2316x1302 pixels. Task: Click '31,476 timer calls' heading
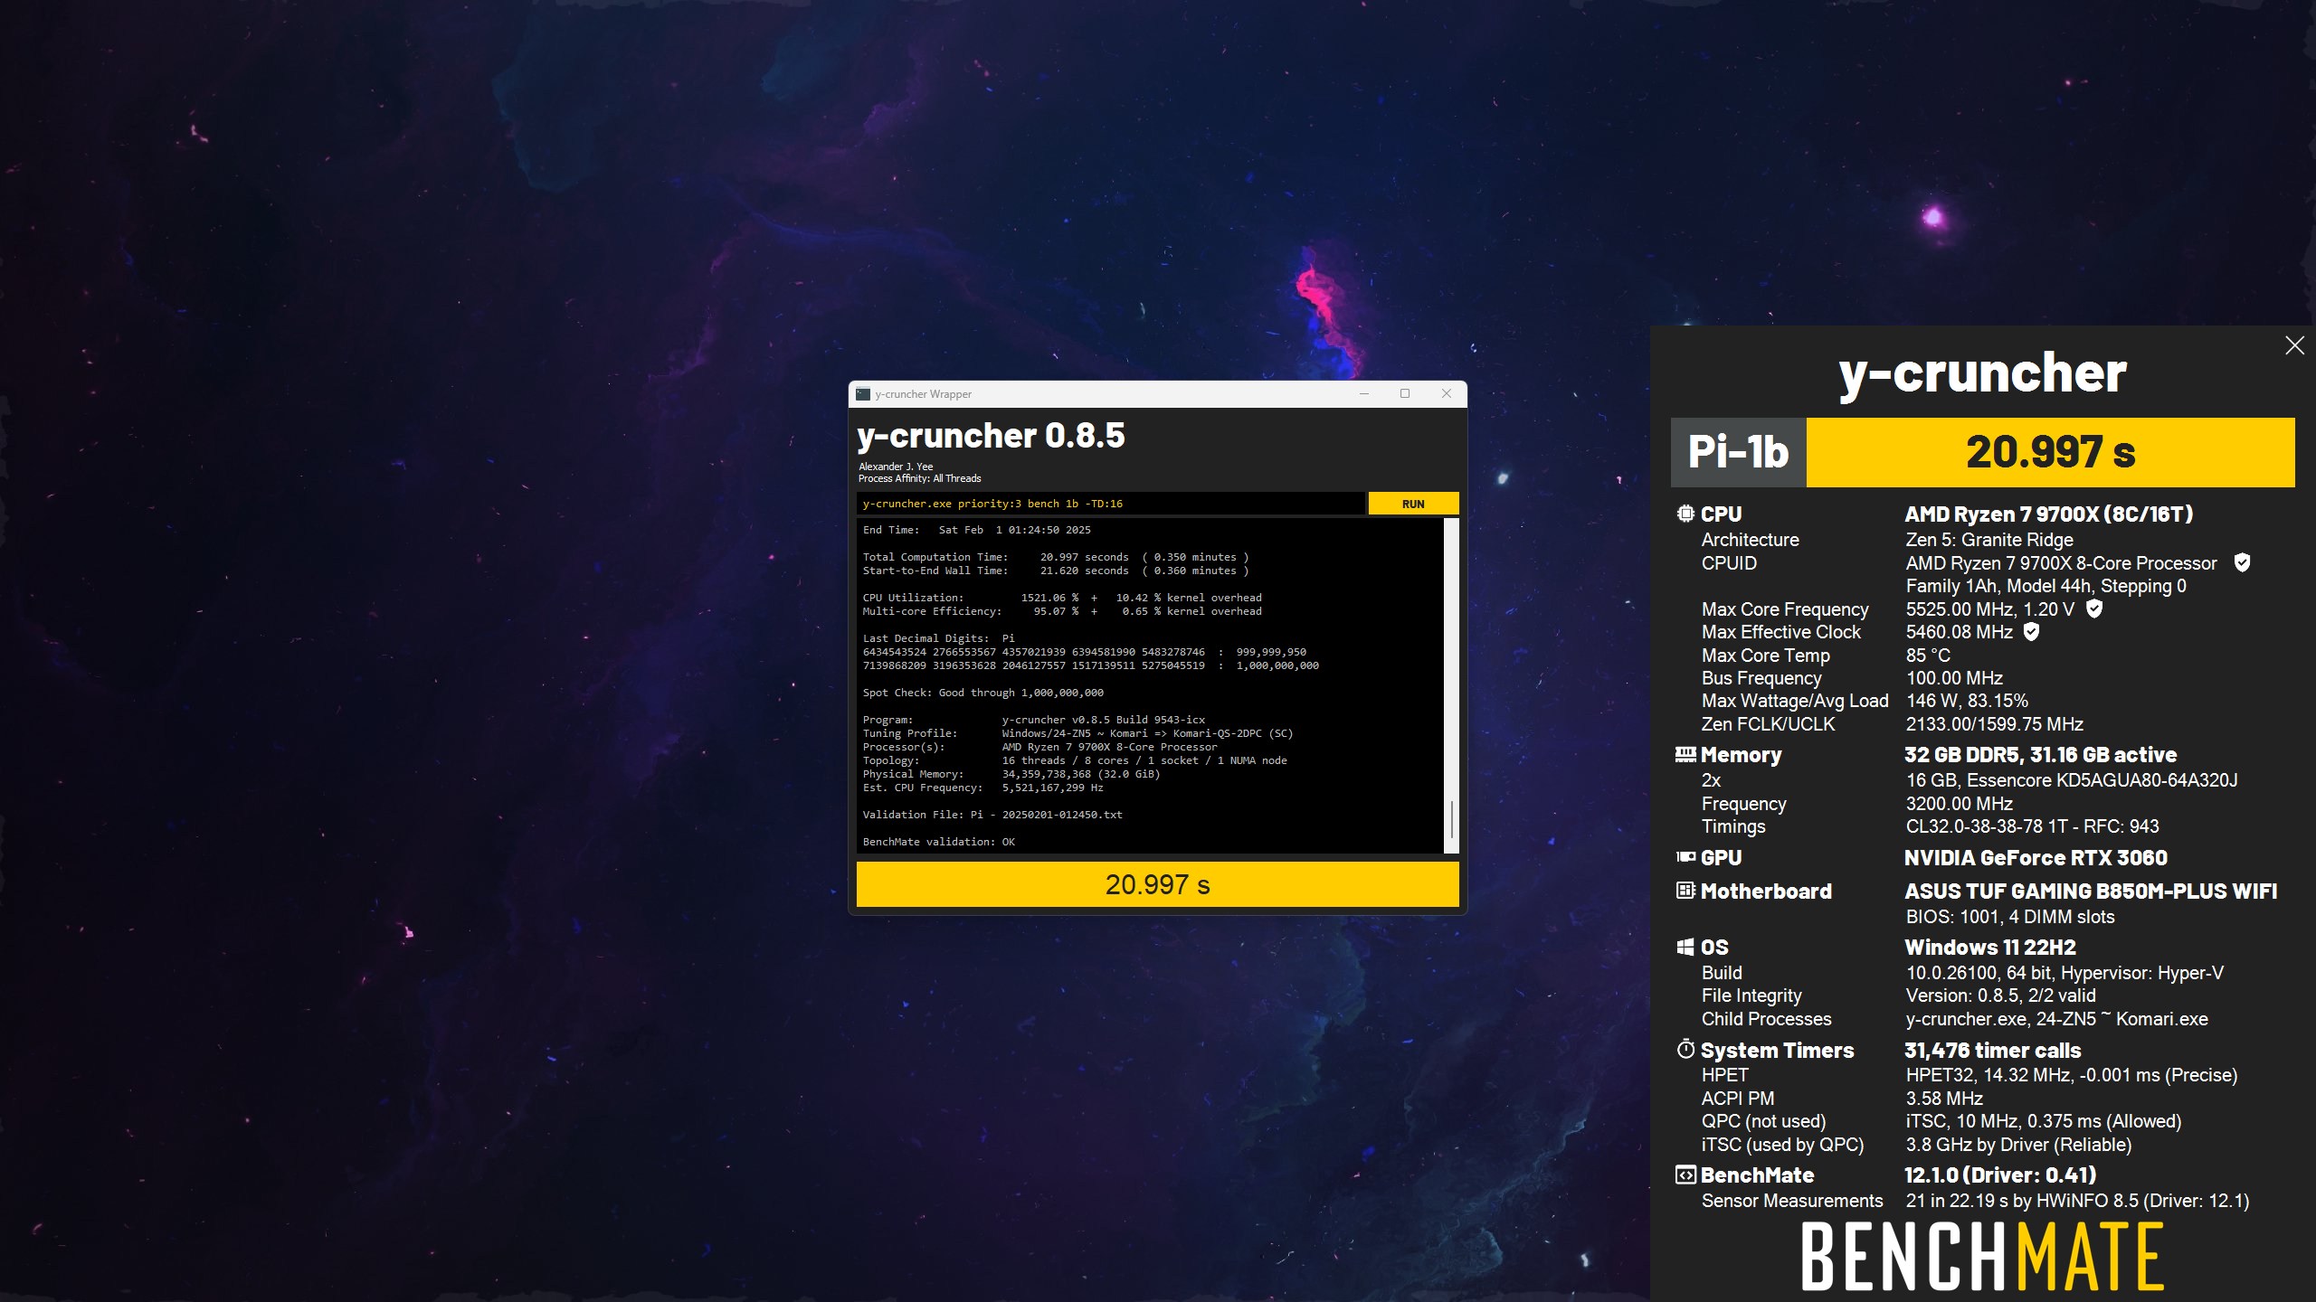coord(1992,1050)
